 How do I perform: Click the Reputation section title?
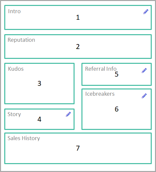click(x=21, y=40)
